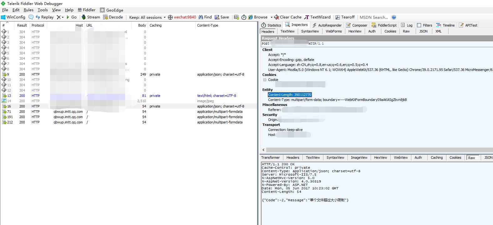Click the comment speech bubble icon
This screenshot has height=225, width=493.
[31, 17]
